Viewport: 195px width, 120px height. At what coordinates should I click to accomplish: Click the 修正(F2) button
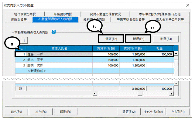pos(111,39)
